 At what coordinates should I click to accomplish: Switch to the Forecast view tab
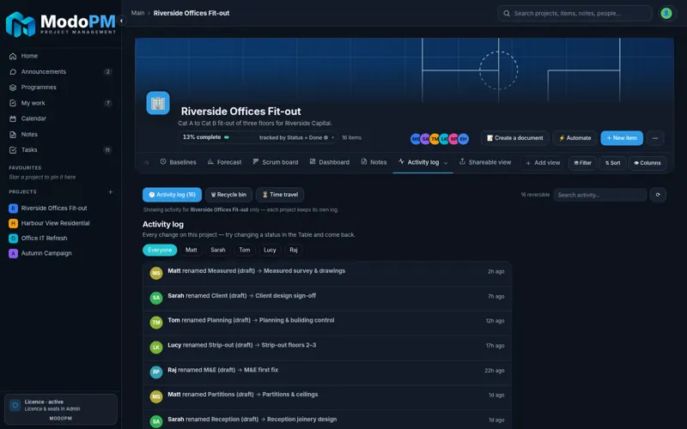pyautogui.click(x=224, y=162)
